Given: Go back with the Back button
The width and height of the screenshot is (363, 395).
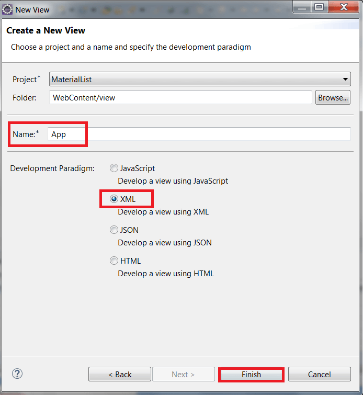Looking at the screenshot, I should point(120,375).
